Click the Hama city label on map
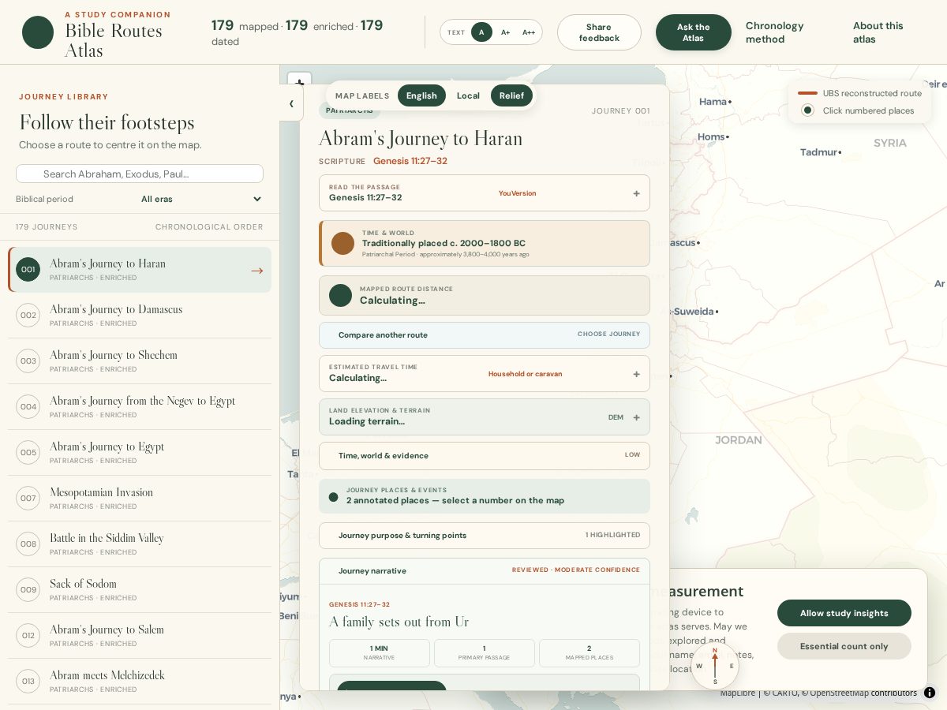This screenshot has height=710, width=947. point(713,102)
